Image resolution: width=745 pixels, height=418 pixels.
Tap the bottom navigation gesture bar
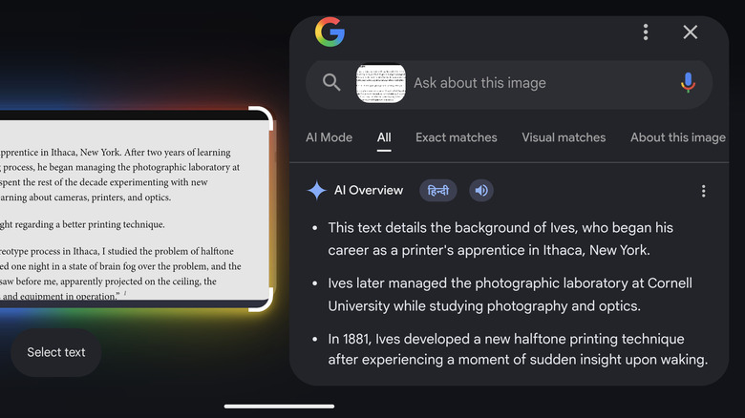pyautogui.click(x=279, y=407)
